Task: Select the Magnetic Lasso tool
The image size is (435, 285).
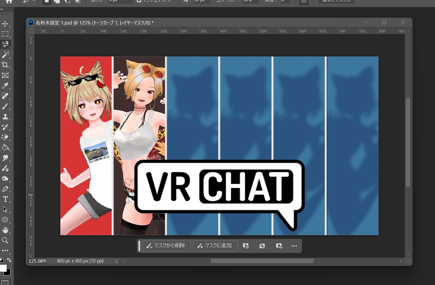Action: pyautogui.click(x=5, y=44)
